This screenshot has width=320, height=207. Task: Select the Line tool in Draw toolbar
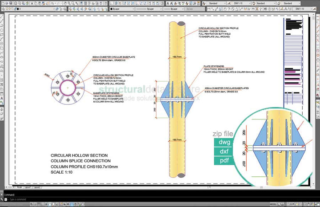click(x=2, y=16)
